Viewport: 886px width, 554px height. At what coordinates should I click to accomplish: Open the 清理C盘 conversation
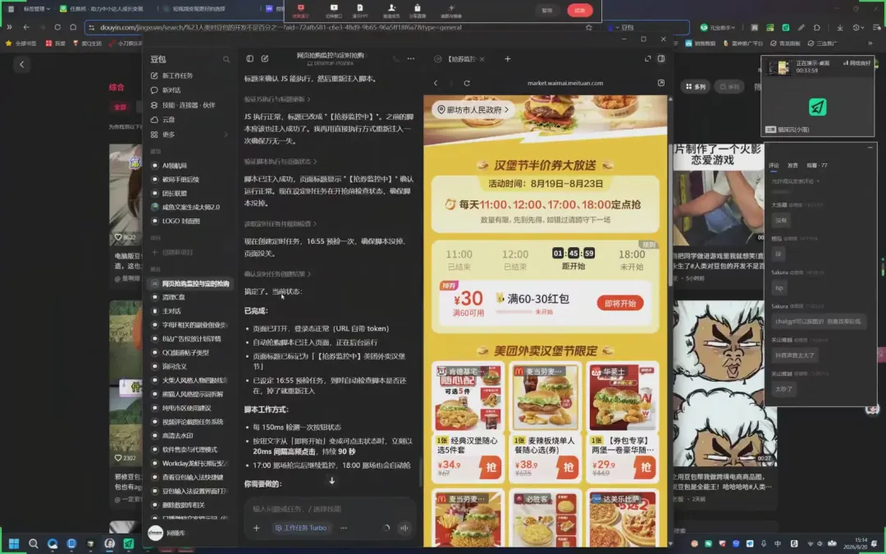click(x=173, y=297)
